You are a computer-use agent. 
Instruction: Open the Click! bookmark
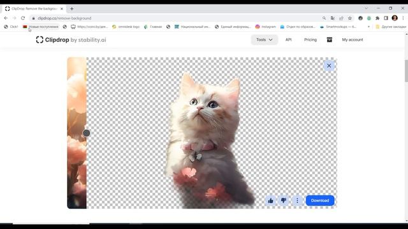tap(11, 27)
